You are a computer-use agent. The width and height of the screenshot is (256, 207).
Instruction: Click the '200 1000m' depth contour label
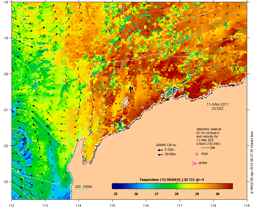click(84, 187)
